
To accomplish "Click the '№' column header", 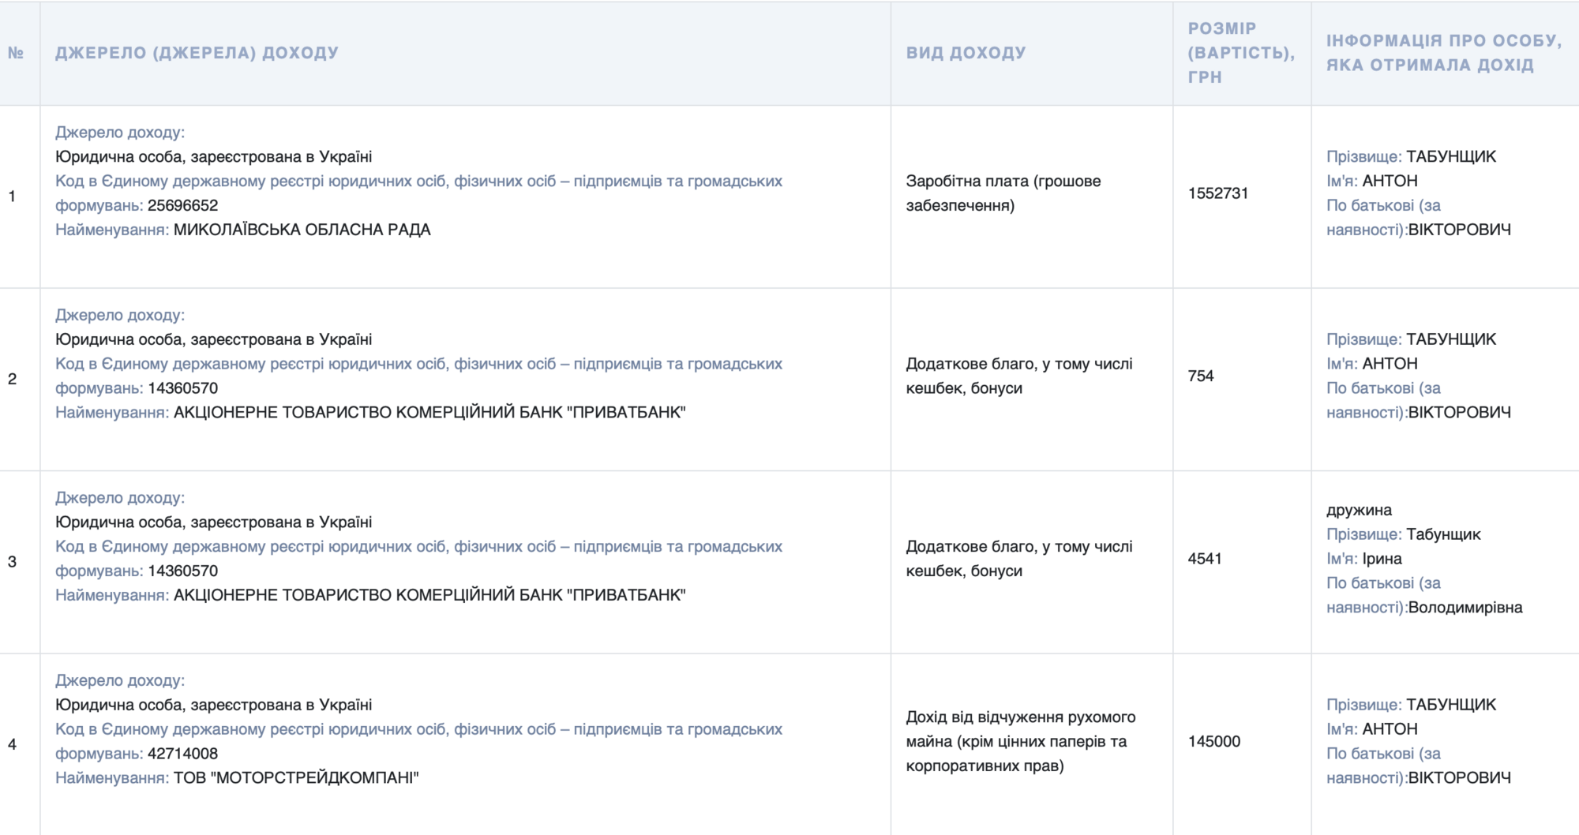I will tap(16, 53).
